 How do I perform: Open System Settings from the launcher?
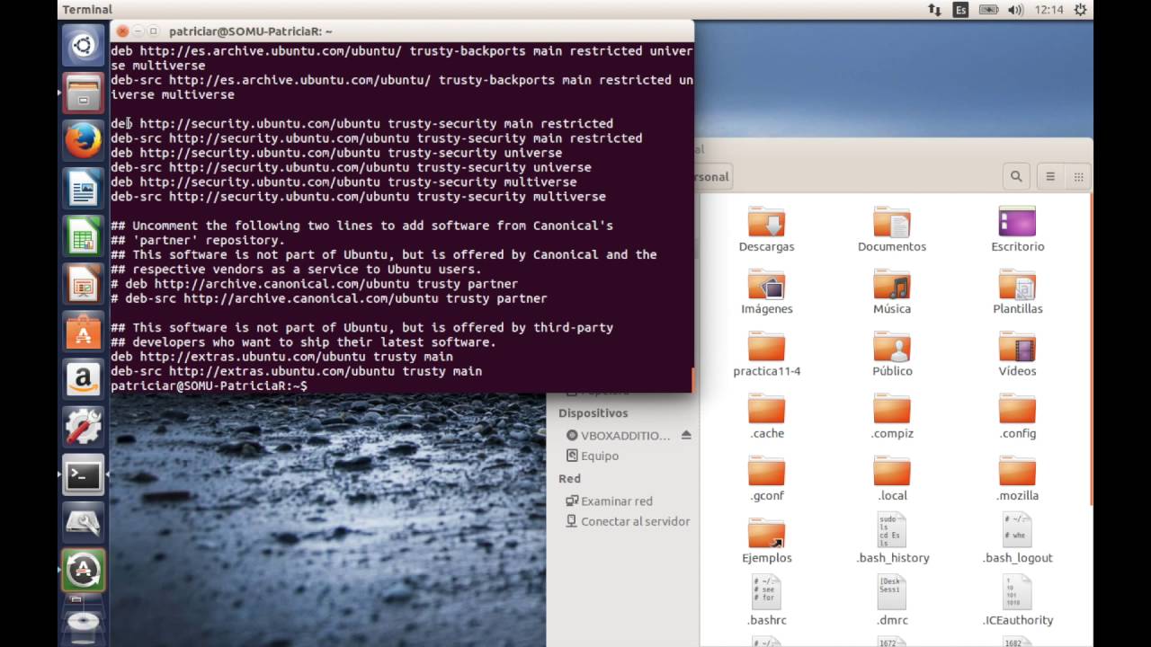[x=83, y=428]
